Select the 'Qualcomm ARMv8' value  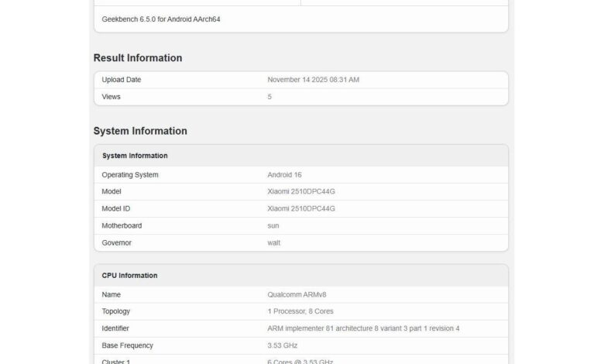pyautogui.click(x=297, y=294)
